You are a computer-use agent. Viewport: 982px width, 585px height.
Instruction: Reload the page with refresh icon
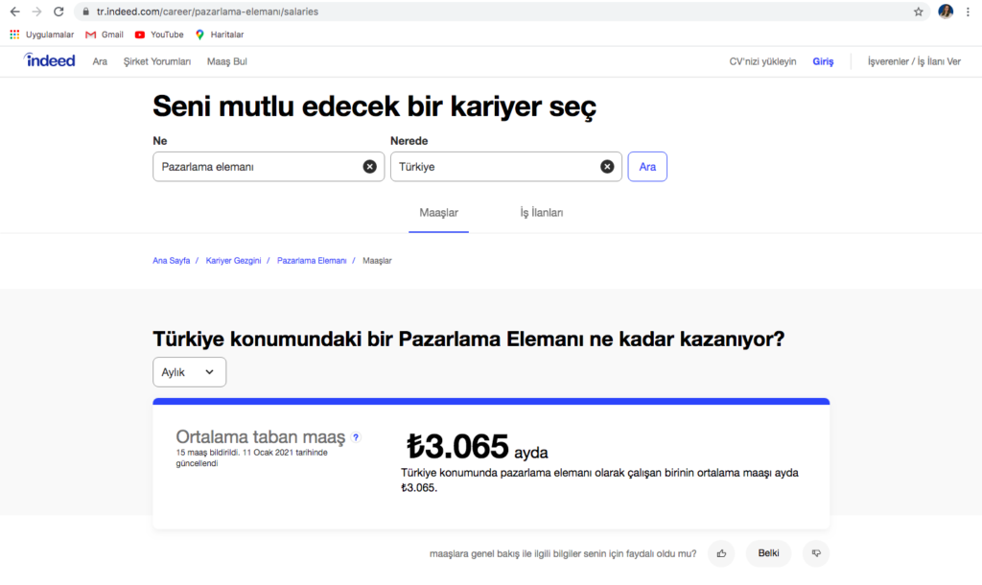point(58,12)
